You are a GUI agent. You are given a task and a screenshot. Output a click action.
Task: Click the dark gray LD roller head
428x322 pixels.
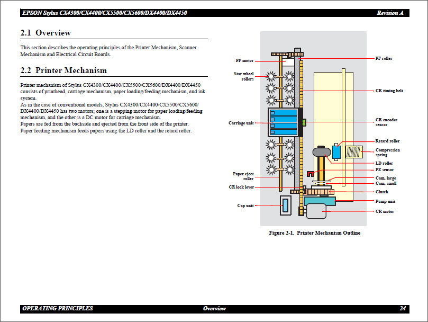pos(321,152)
